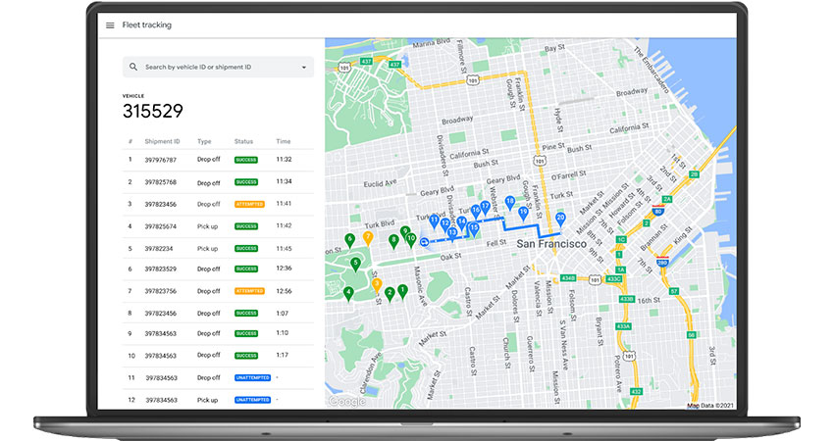Select green map pin 1

[402, 292]
